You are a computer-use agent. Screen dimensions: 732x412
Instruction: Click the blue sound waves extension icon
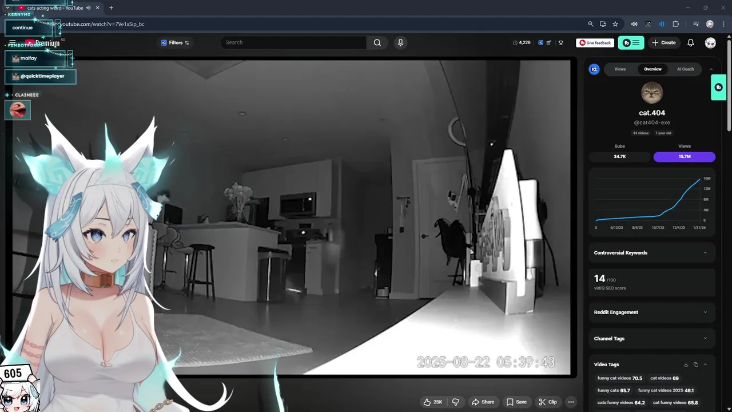click(662, 24)
